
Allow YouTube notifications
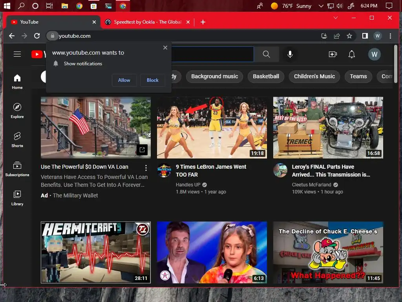pyautogui.click(x=124, y=80)
